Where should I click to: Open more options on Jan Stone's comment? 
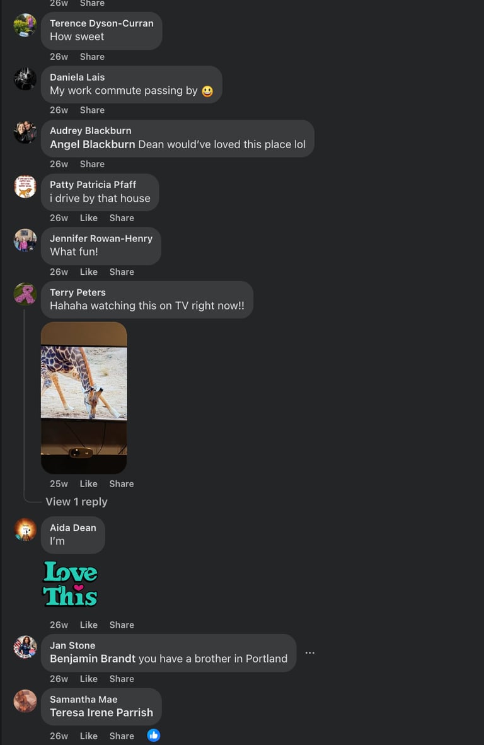point(309,653)
